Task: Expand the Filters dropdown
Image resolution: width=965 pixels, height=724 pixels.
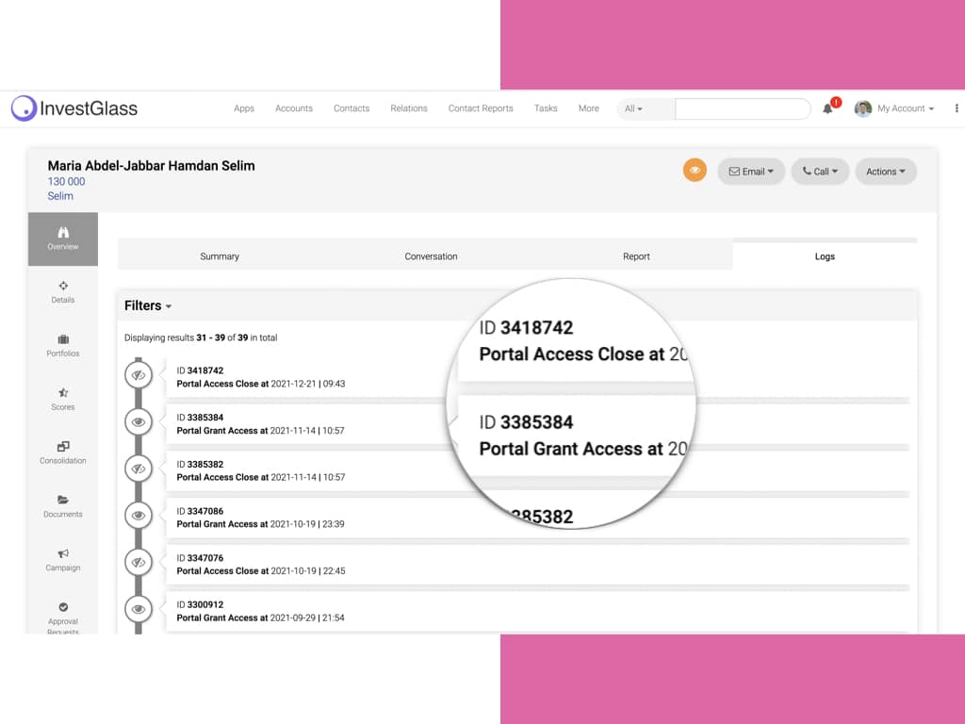Action: pyautogui.click(x=148, y=305)
